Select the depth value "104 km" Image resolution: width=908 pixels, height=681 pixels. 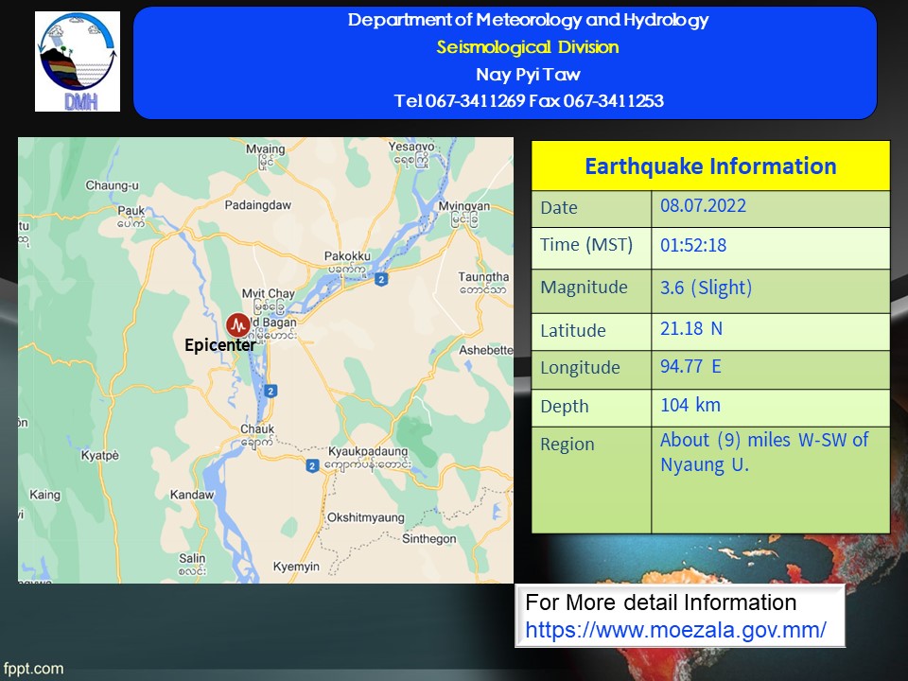(x=690, y=405)
